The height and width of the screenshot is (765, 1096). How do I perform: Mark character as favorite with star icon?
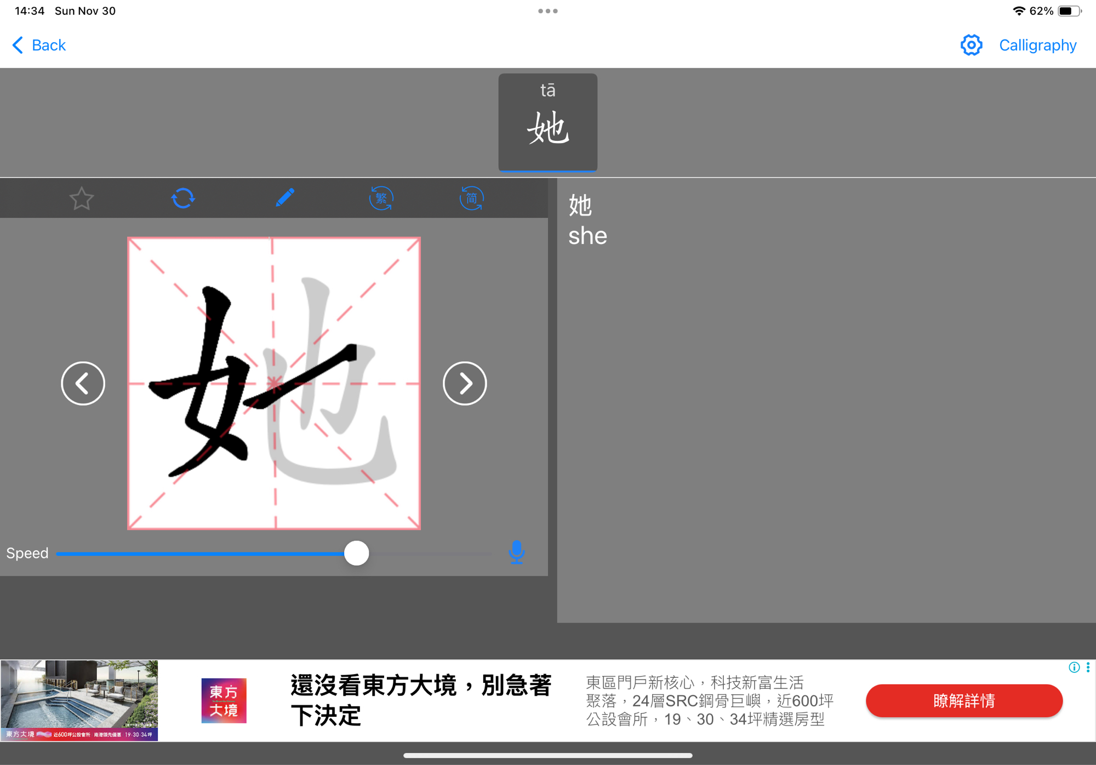(82, 198)
